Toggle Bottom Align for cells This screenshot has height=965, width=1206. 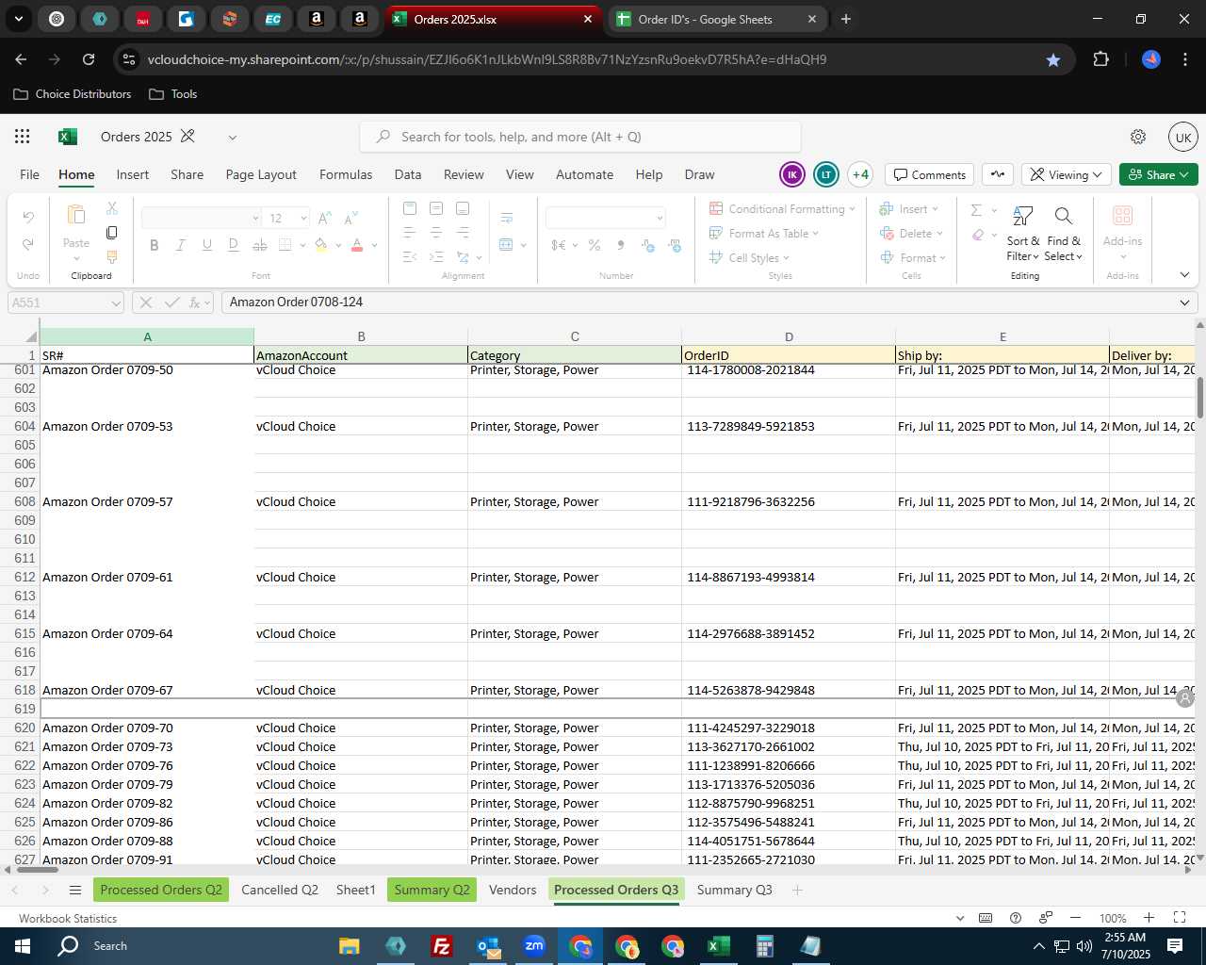point(463,208)
